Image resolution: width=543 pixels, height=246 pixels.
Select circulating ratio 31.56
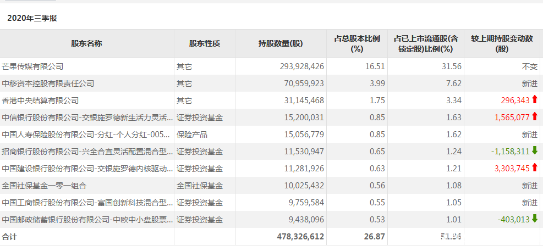(453, 66)
